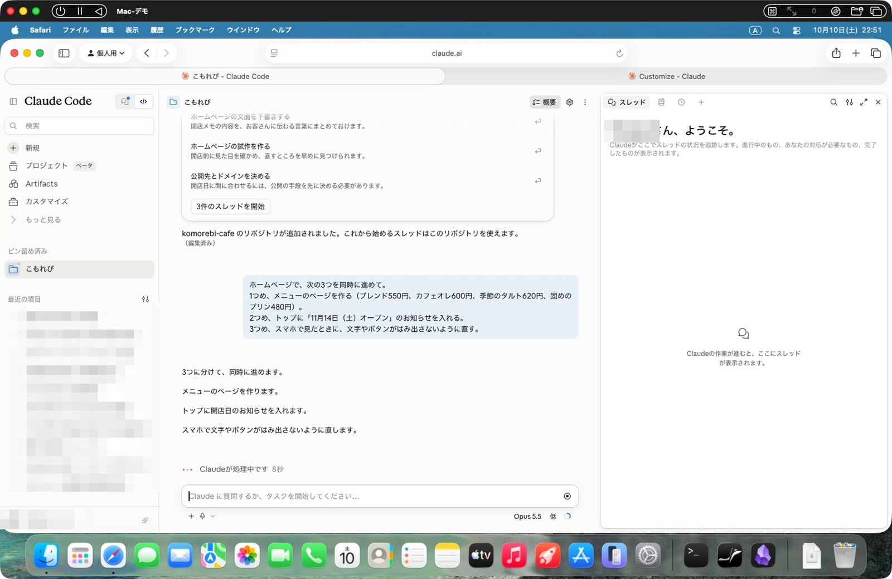The image size is (892, 579).
Task: Open the pinned こもれび project
Action: 79,269
